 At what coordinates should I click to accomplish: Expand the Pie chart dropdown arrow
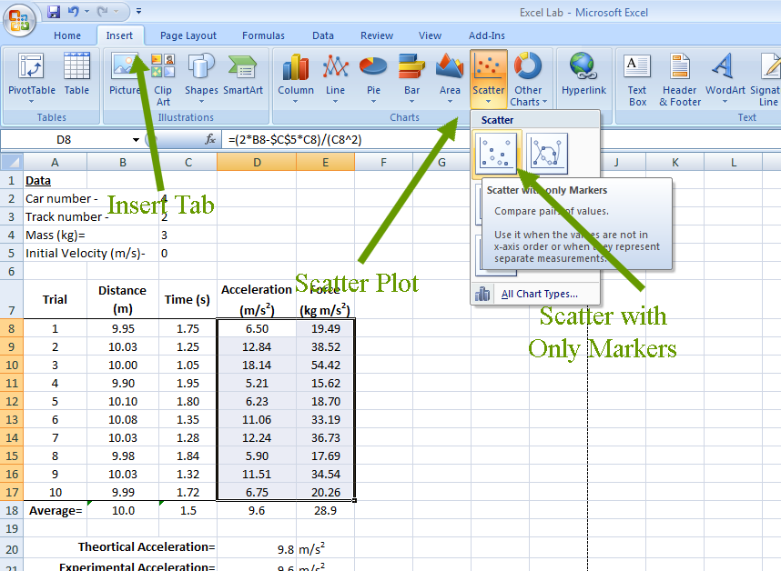pos(373,102)
